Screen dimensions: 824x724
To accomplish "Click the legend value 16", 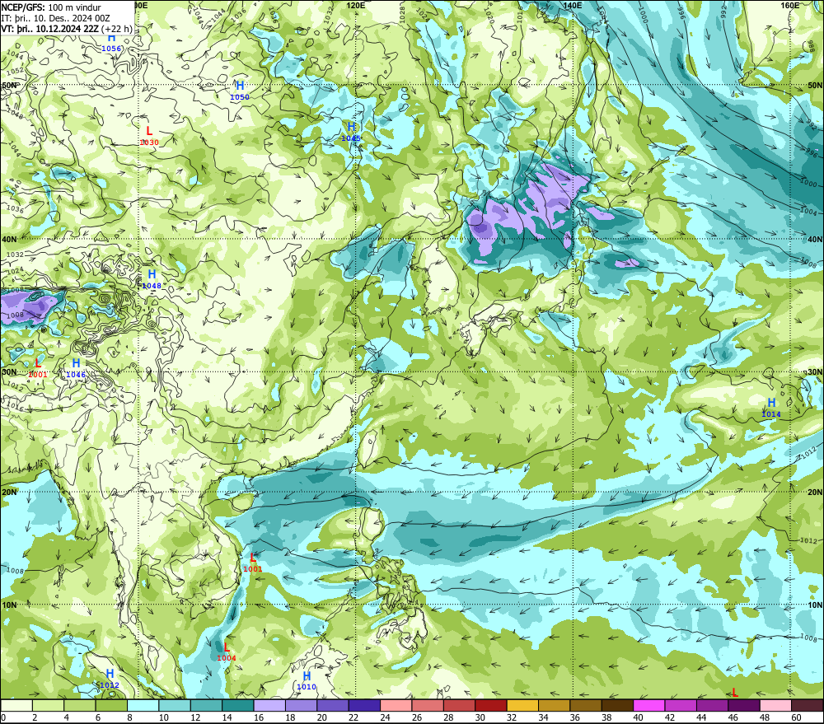I will point(259,717).
